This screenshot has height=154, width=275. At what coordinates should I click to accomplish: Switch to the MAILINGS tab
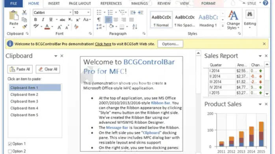(139, 3)
